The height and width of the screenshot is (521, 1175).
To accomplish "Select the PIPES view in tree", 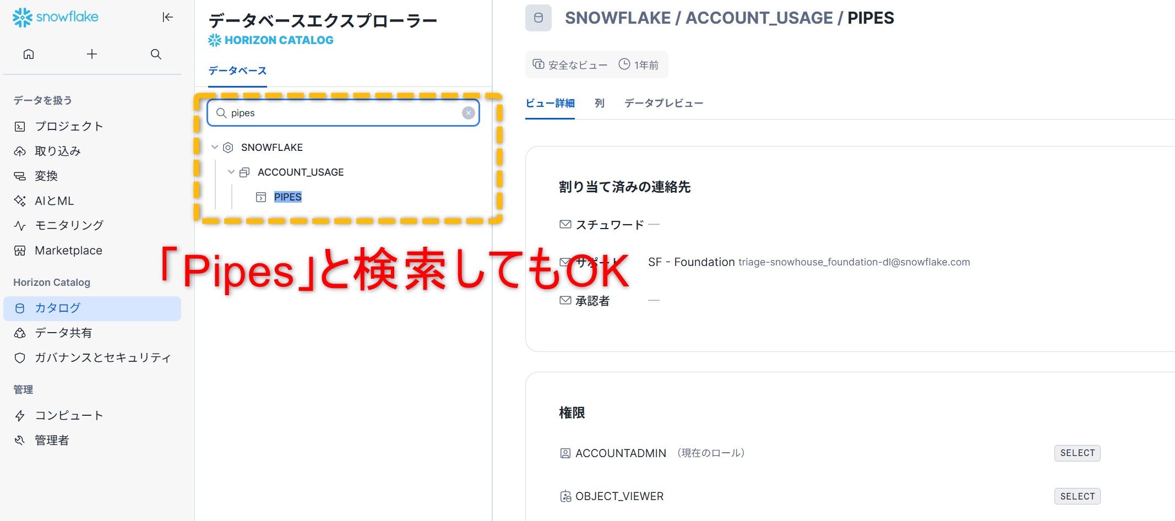I will click(287, 197).
